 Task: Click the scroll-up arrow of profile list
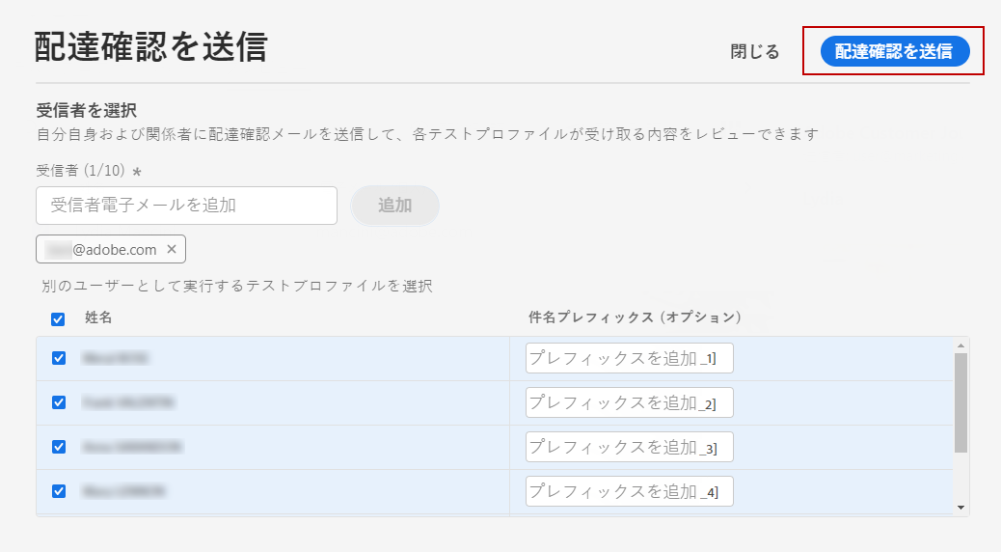tap(960, 345)
